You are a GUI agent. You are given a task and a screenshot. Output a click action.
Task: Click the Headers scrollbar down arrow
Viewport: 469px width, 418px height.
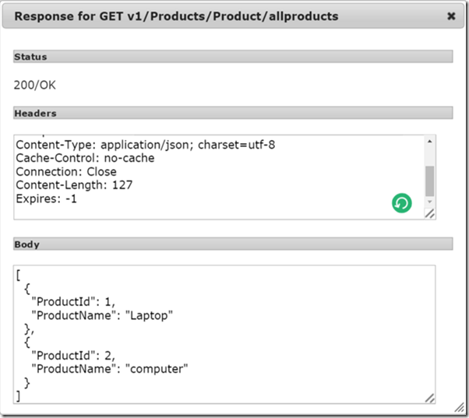click(x=429, y=201)
